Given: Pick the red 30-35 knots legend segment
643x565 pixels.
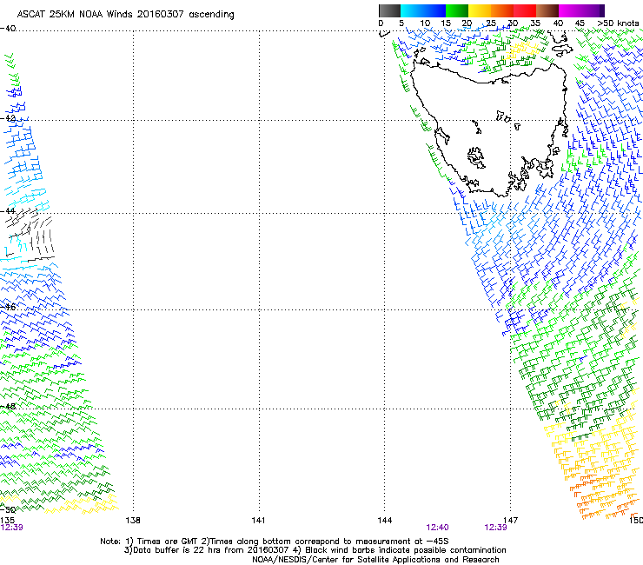Looking at the screenshot, I should pyautogui.click(x=525, y=10).
